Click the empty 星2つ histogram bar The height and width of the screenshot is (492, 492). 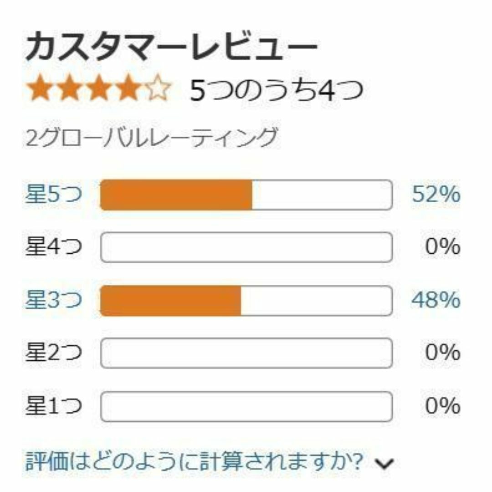pyautogui.click(x=246, y=353)
